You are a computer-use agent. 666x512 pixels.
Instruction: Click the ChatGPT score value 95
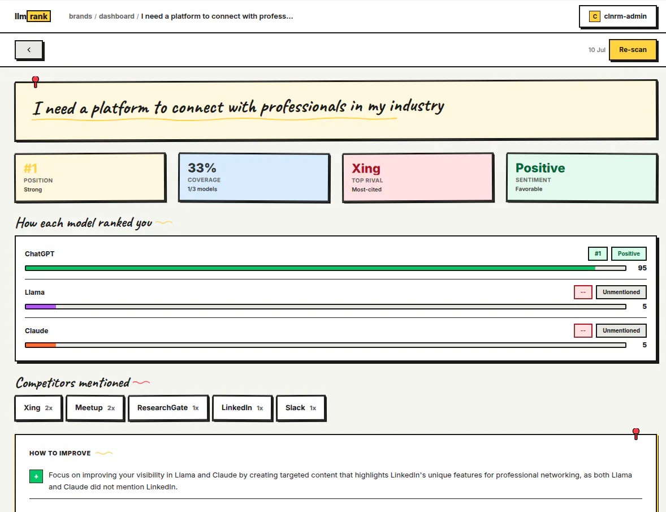point(642,268)
